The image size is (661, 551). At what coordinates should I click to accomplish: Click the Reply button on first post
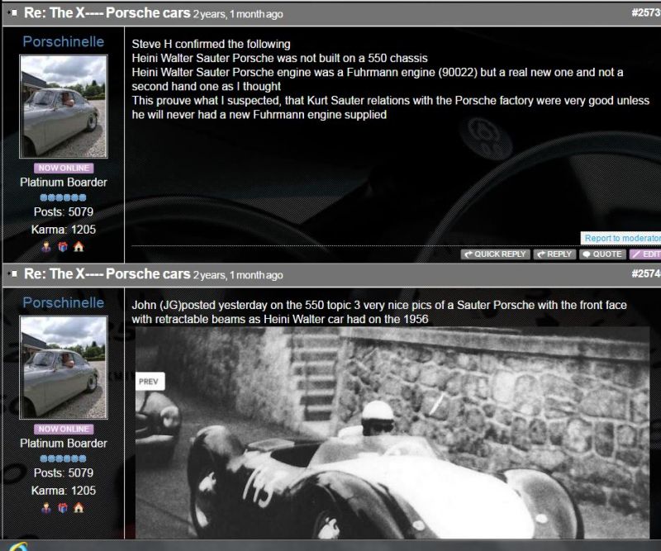tap(554, 254)
